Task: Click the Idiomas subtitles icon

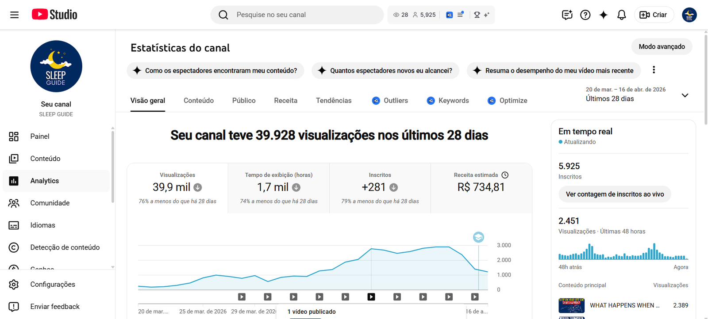Action: [x=14, y=225]
